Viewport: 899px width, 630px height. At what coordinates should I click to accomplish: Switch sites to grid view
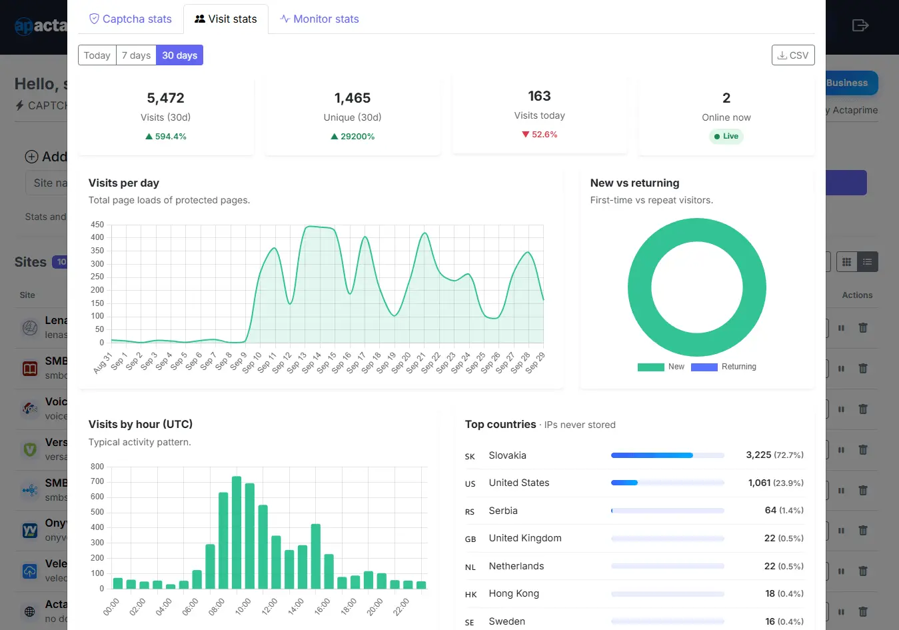pos(846,262)
